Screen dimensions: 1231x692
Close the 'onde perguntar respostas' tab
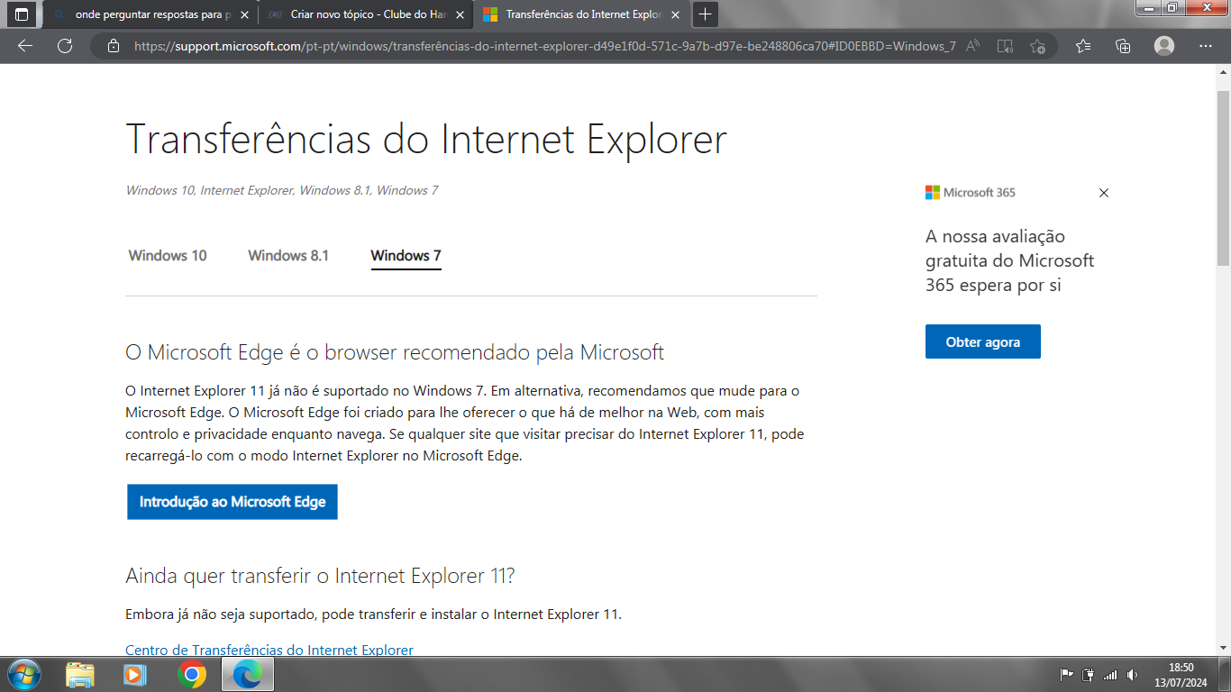coord(244,14)
